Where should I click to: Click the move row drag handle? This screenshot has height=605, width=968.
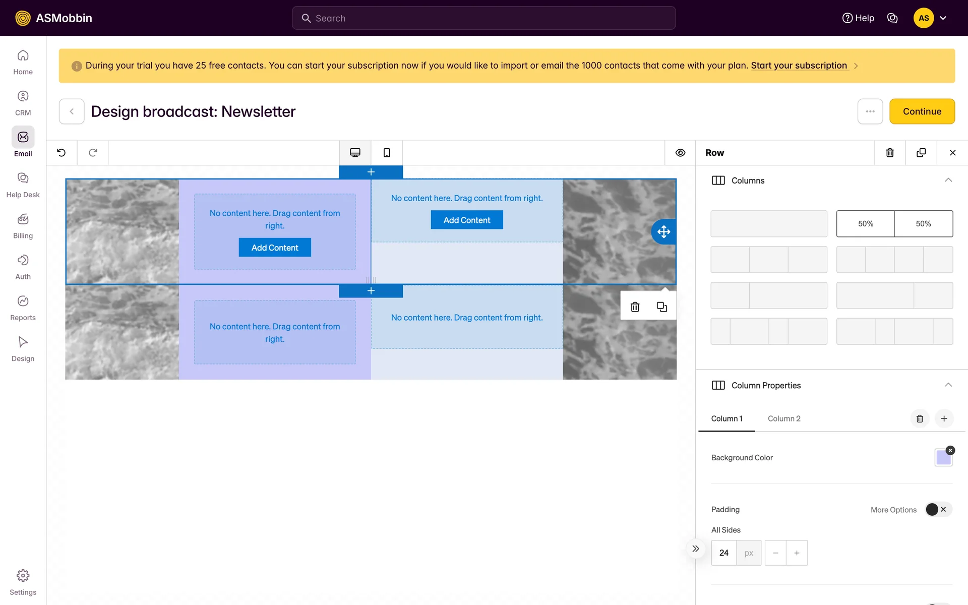click(x=663, y=232)
